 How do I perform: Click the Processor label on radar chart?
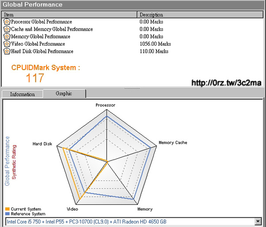106,105
